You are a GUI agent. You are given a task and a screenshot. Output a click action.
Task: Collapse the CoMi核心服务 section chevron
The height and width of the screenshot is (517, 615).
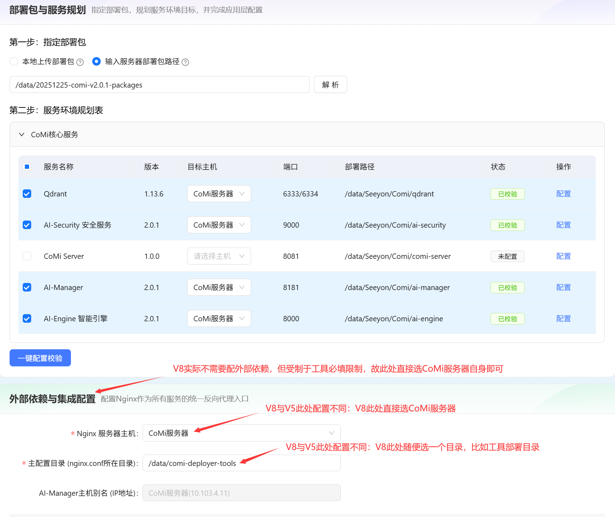point(22,135)
